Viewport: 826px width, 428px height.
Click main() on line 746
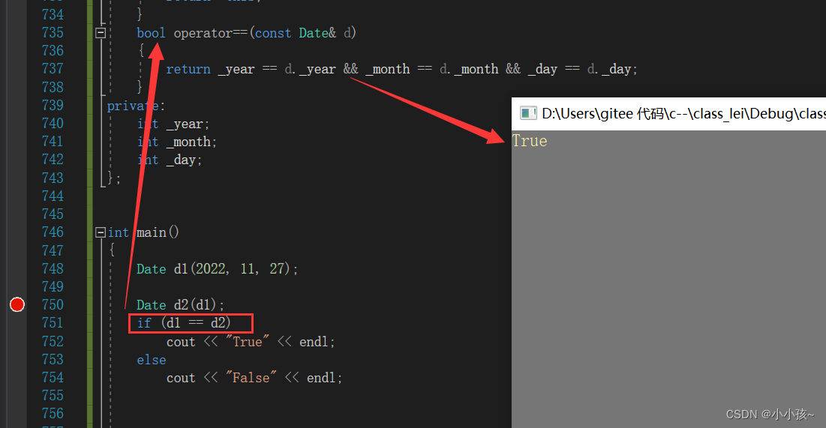[x=158, y=232]
